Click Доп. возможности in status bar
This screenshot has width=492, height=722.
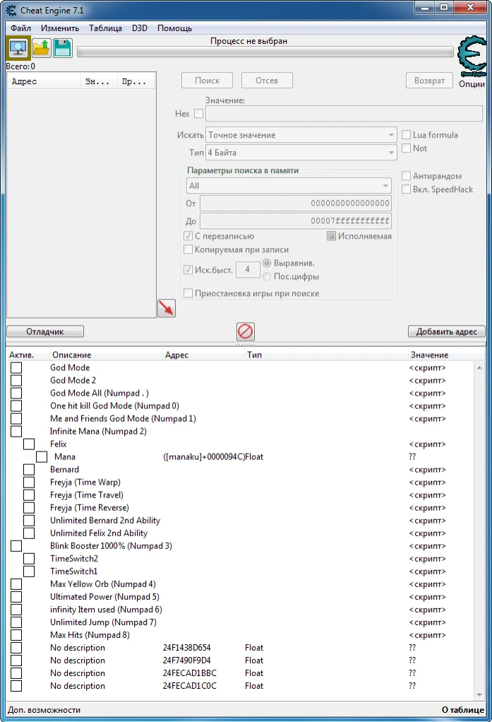click(44, 709)
